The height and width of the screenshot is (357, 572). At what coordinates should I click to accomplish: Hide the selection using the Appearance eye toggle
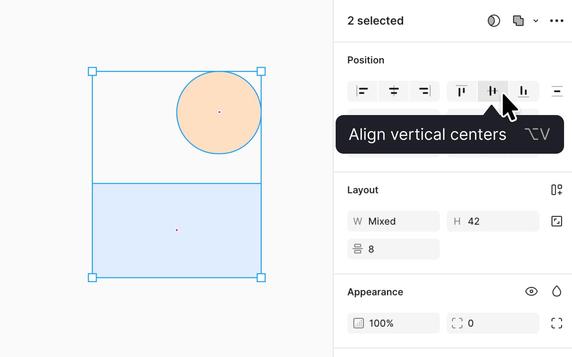pyautogui.click(x=531, y=292)
